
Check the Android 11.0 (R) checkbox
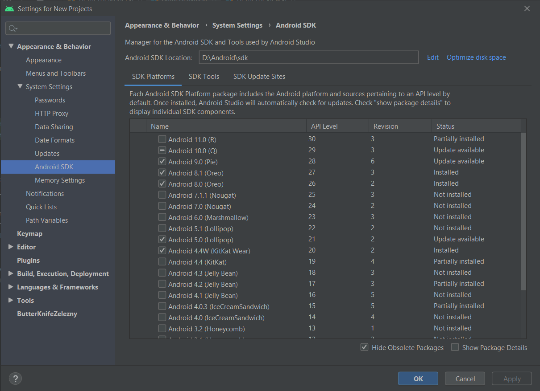[x=162, y=139]
